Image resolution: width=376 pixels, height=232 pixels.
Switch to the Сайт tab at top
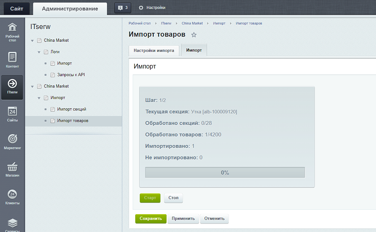click(x=16, y=8)
